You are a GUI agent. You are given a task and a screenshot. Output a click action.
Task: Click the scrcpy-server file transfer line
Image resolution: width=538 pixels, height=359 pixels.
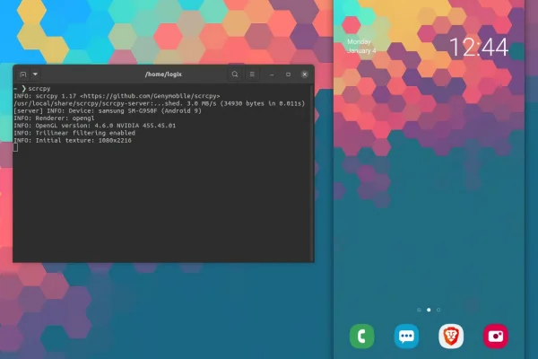click(160, 103)
